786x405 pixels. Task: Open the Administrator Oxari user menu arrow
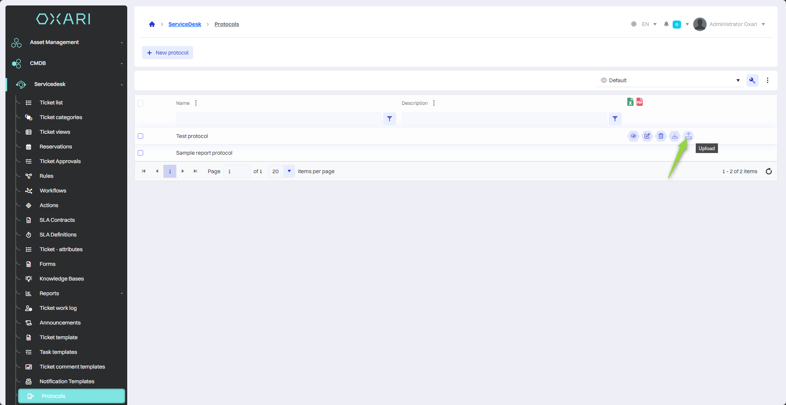click(763, 24)
